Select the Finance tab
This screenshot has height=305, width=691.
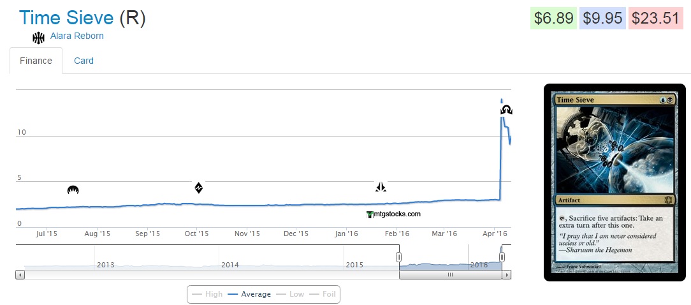tap(36, 61)
